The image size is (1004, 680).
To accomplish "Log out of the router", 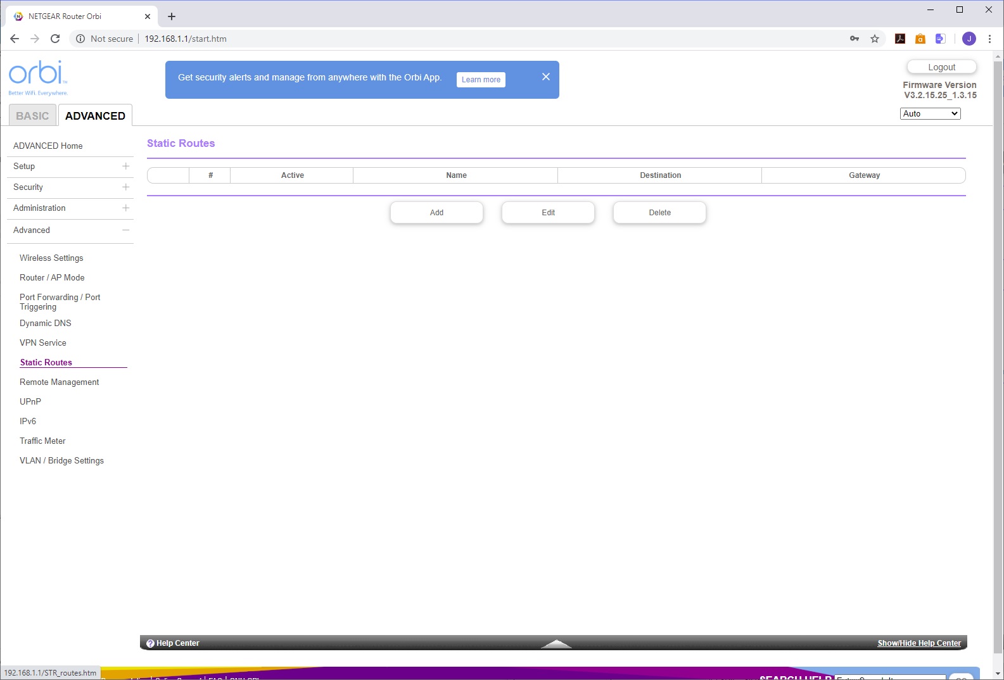I will click(x=942, y=67).
